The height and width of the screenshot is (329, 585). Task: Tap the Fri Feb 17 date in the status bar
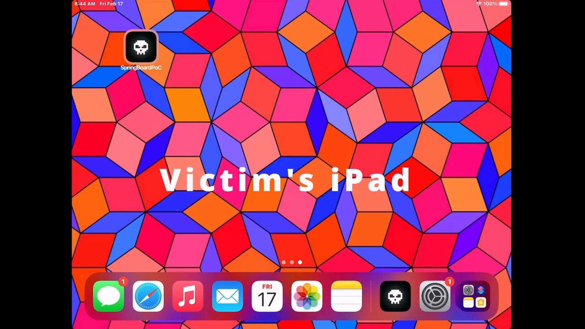tap(111, 4)
